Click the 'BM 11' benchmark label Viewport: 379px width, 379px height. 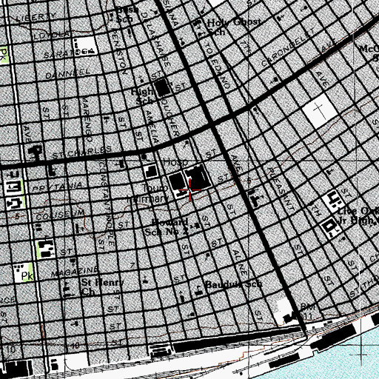pos(307,312)
